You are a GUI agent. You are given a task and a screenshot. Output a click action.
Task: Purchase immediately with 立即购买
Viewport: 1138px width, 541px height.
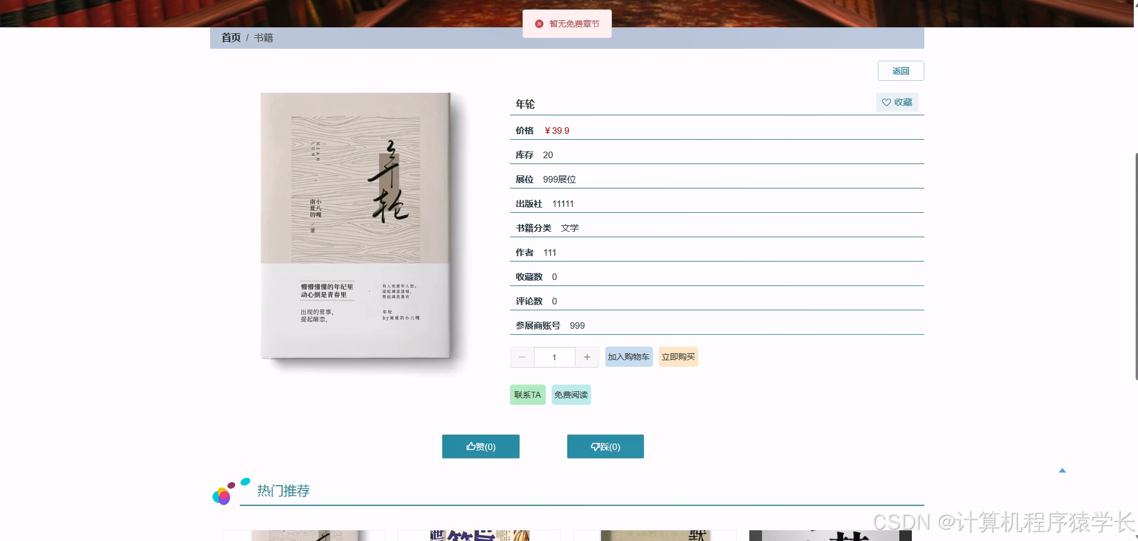tap(678, 357)
